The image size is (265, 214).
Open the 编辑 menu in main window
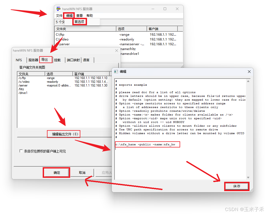[x=69, y=16]
